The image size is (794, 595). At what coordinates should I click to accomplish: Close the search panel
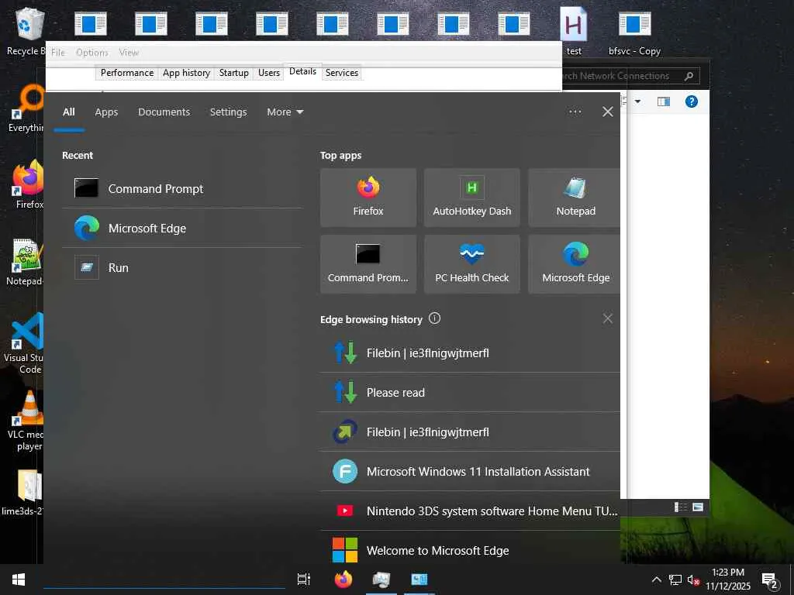click(x=608, y=112)
